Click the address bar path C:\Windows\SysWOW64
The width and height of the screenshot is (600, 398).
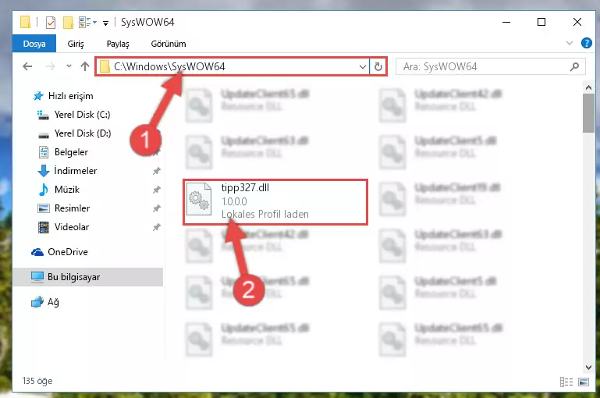(169, 66)
